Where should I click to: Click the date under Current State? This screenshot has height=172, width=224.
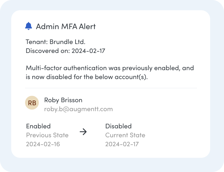click(x=122, y=144)
